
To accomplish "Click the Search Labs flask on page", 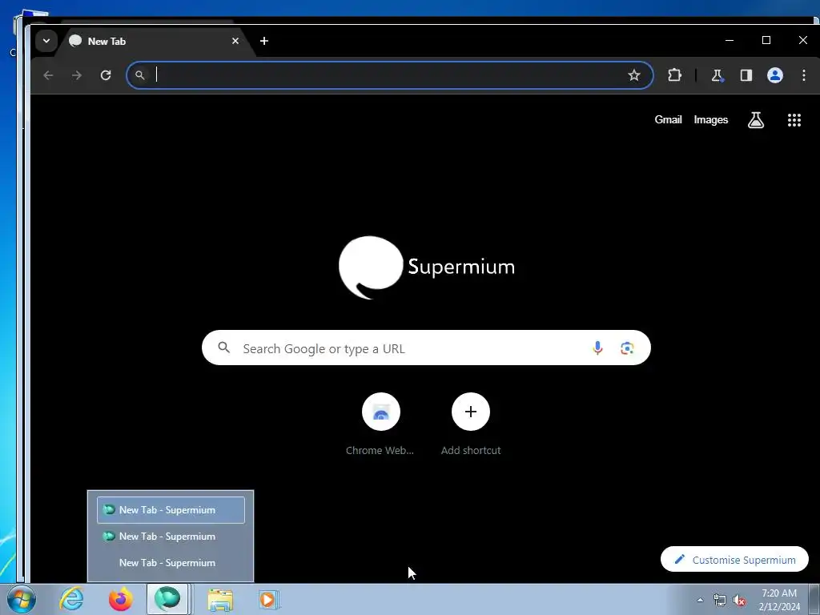I will 756,120.
